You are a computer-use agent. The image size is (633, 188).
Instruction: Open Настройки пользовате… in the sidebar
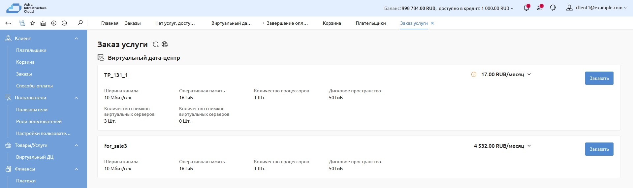click(44, 133)
